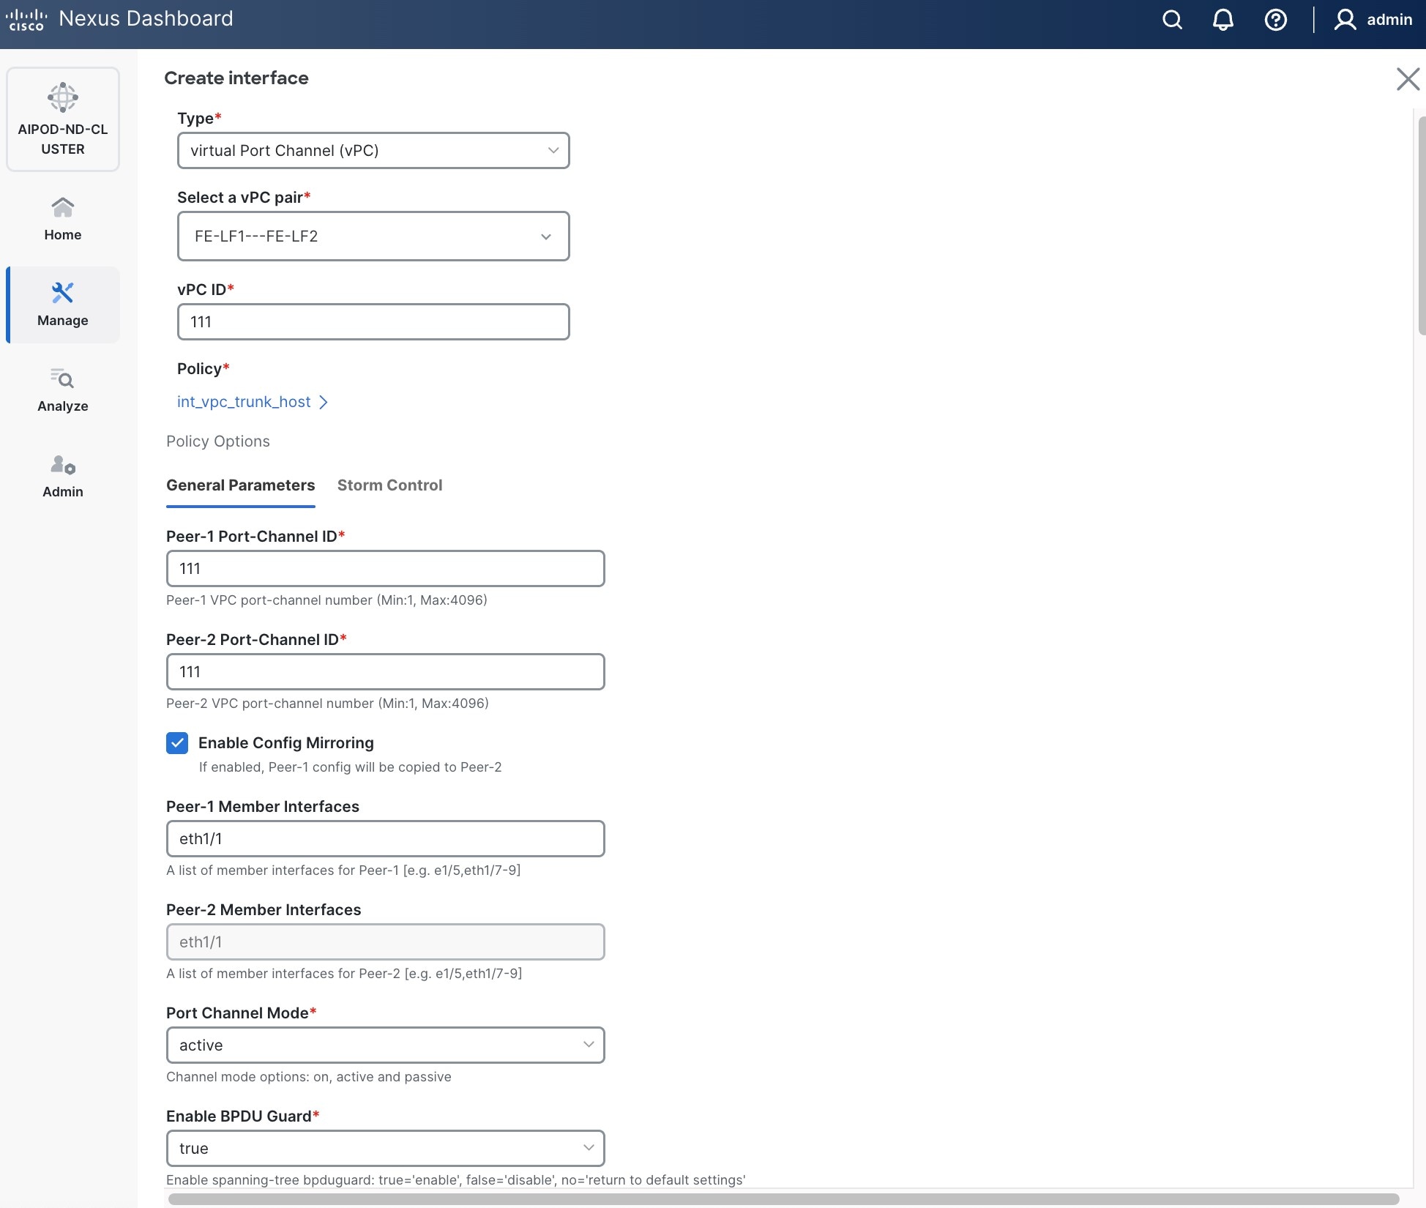Show notifications via the bell icon

click(1222, 20)
